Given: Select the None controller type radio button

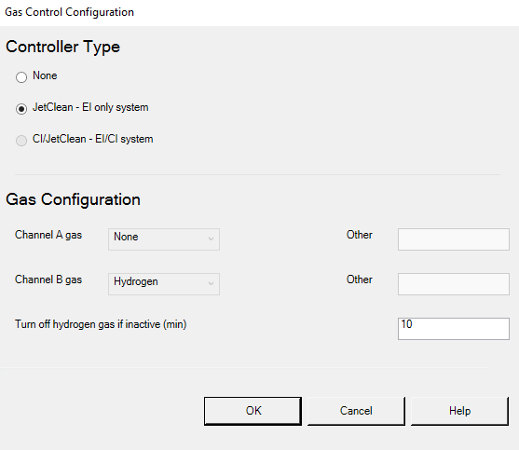Looking at the screenshot, I should click(x=21, y=77).
